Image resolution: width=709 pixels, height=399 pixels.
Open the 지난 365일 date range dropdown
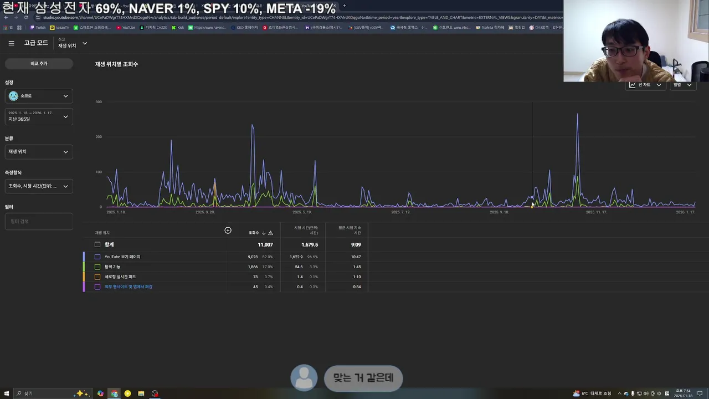click(x=39, y=116)
